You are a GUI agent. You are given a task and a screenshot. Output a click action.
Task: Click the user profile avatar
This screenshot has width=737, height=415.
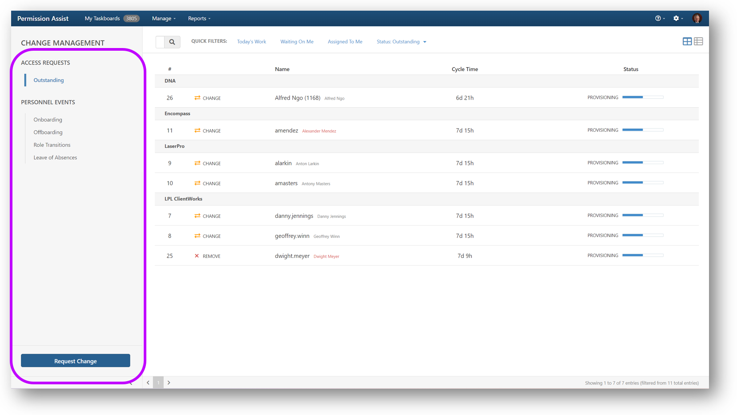pyautogui.click(x=697, y=18)
